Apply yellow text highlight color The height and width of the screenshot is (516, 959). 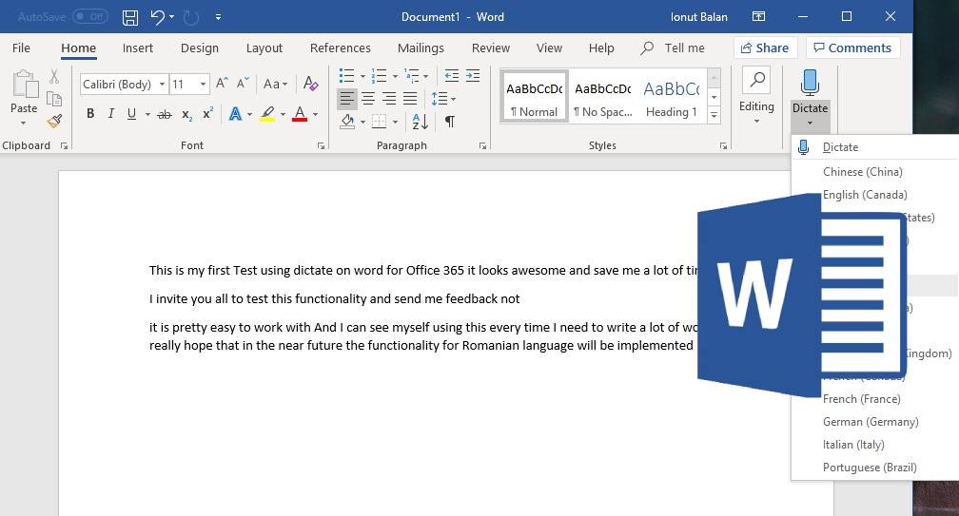tap(267, 114)
